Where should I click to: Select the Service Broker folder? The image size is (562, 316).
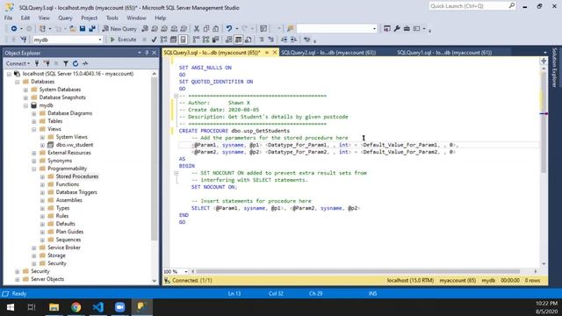pos(64,248)
